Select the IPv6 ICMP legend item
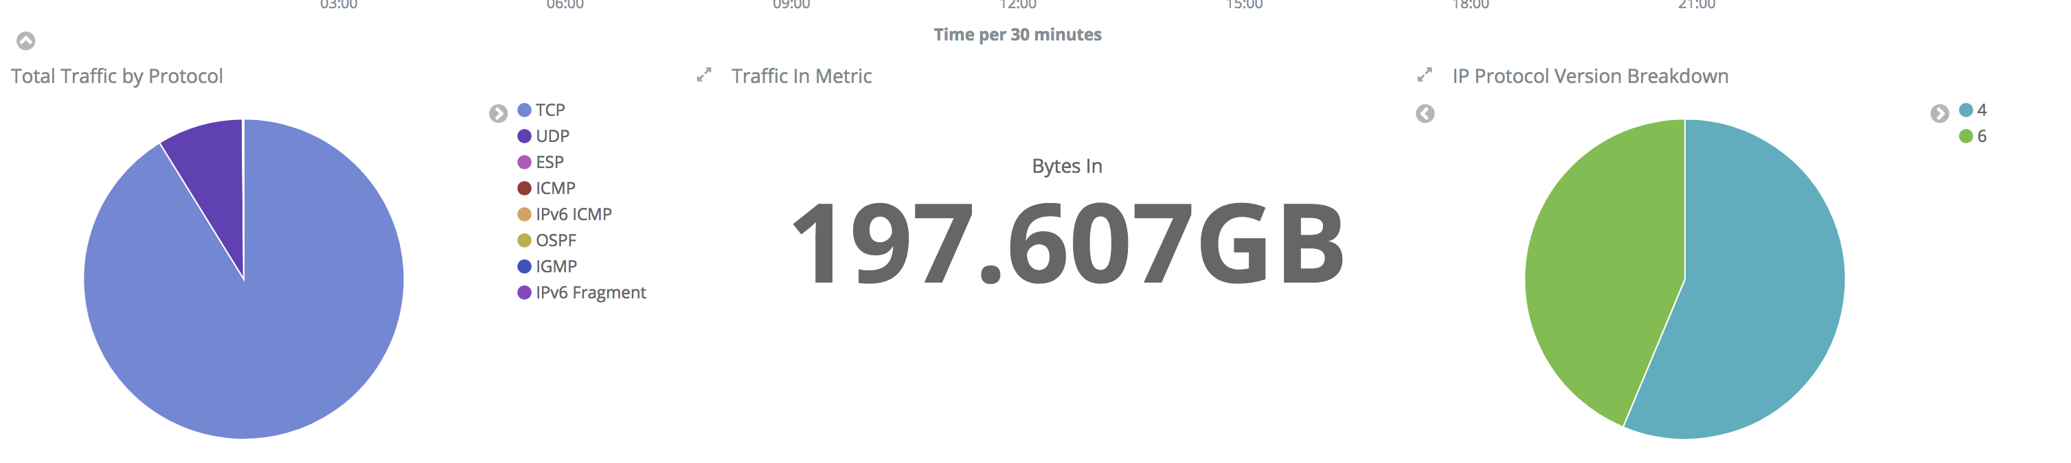 pyautogui.click(x=565, y=214)
